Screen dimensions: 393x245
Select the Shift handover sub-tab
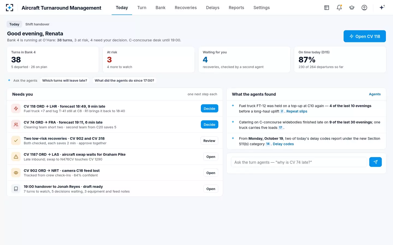coord(37,24)
